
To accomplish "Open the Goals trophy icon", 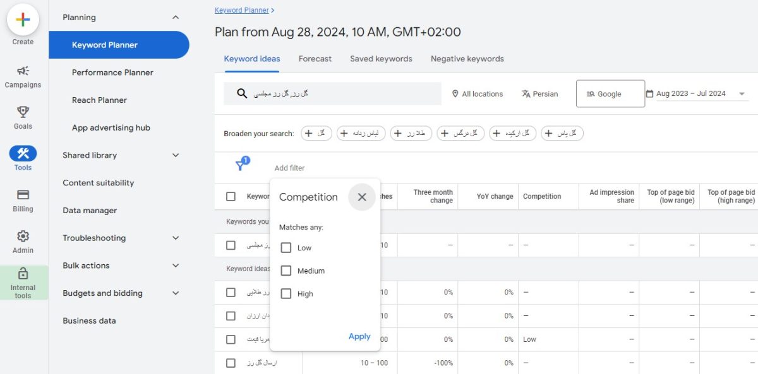I will (x=23, y=112).
